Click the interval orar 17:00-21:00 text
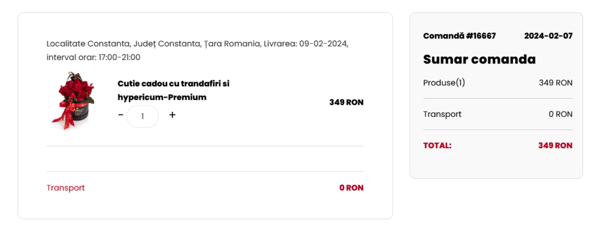The width and height of the screenshot is (615, 226). (93, 58)
